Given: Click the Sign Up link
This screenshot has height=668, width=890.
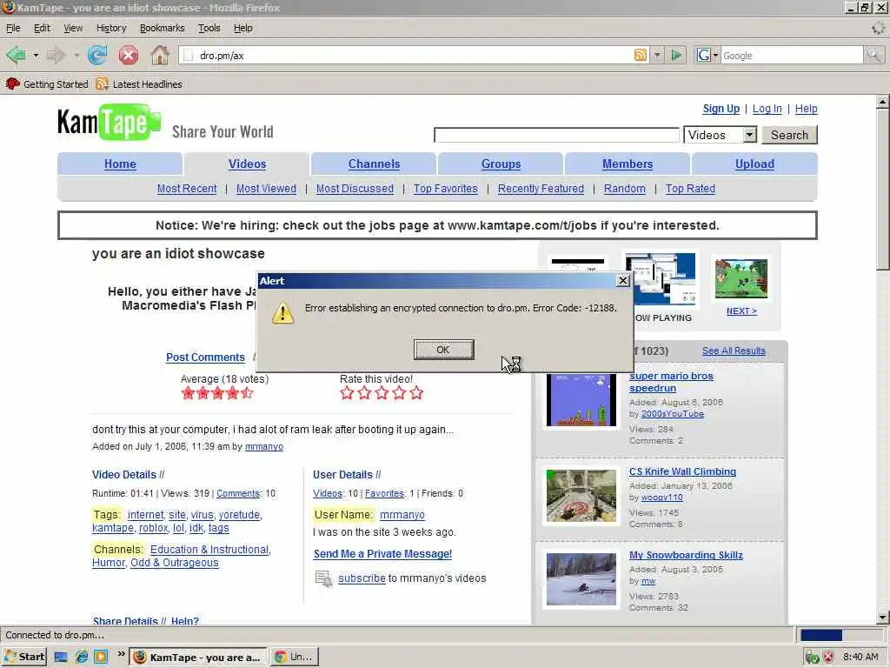Looking at the screenshot, I should (721, 109).
